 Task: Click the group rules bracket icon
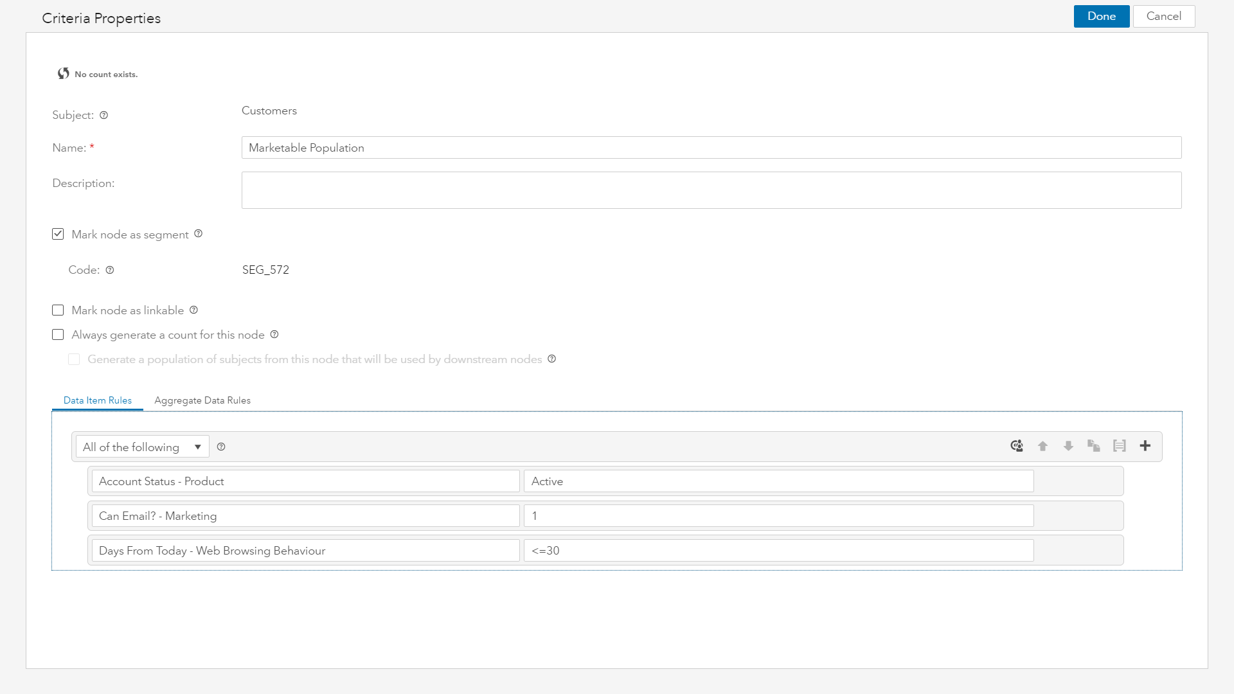tap(1120, 446)
